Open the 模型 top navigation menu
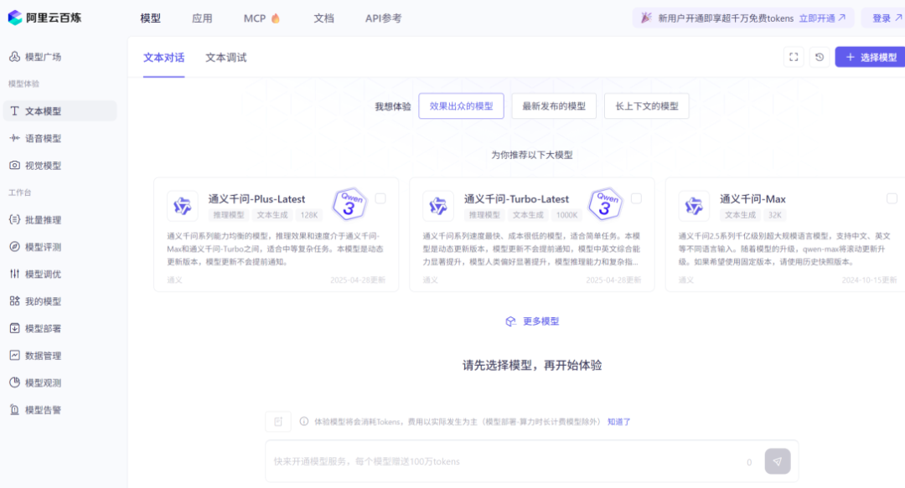Screen dimensions: 905x488 [151, 18]
